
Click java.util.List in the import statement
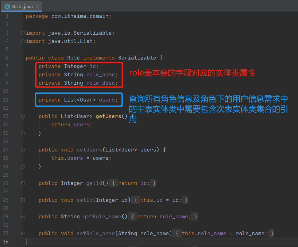click(x=70, y=41)
